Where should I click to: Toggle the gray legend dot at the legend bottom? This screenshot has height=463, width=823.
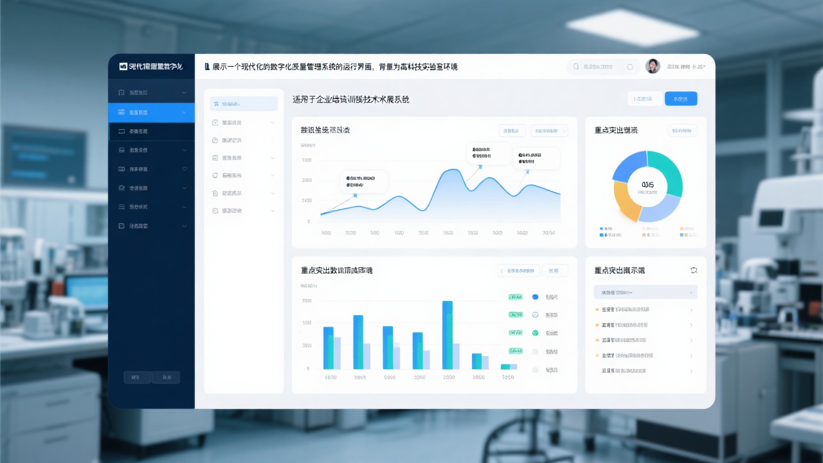tap(535, 370)
